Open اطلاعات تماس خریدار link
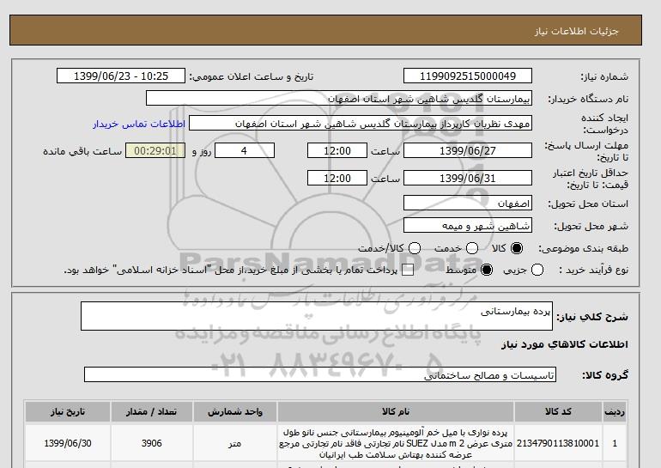 [x=139, y=124]
